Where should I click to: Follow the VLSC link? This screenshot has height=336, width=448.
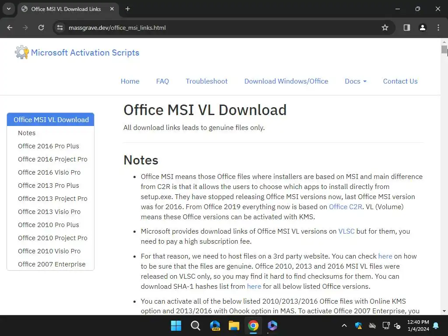click(346, 231)
